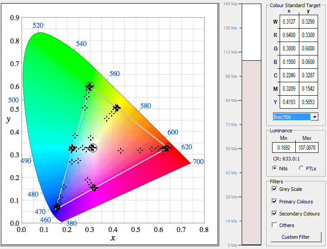The width and height of the screenshot is (327, 249).
Task: Click the W target y value 0.3290
Action: pos(308,21)
